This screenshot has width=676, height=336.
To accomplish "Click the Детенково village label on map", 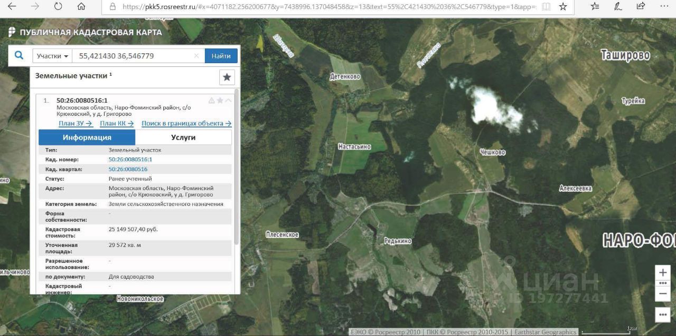I will 345,77.
